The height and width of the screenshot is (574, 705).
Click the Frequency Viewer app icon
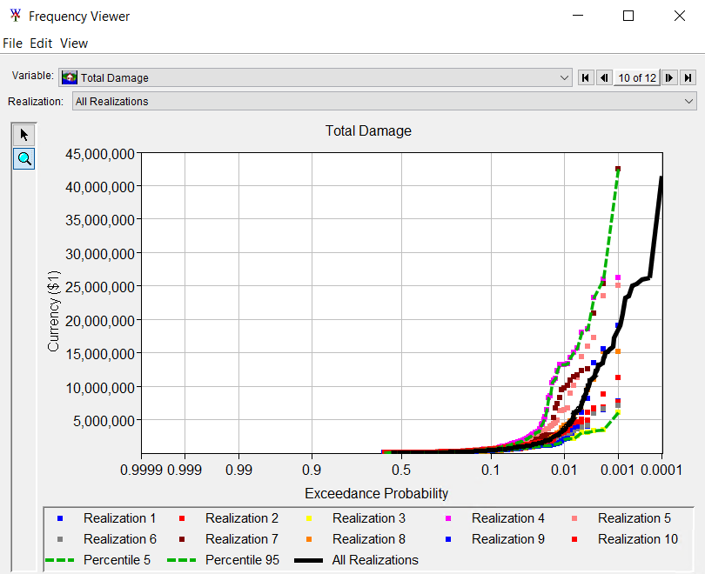15,17
